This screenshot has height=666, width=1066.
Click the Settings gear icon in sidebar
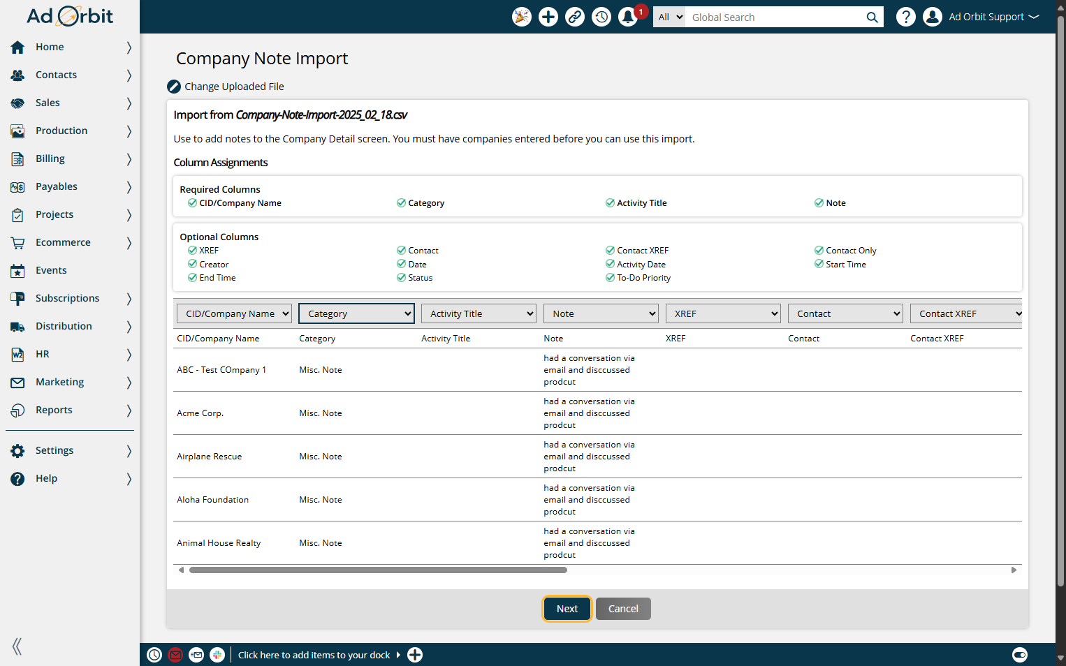tap(17, 450)
